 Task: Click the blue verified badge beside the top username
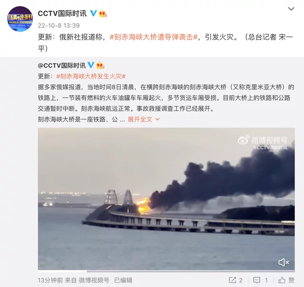pyautogui.click(x=94, y=13)
